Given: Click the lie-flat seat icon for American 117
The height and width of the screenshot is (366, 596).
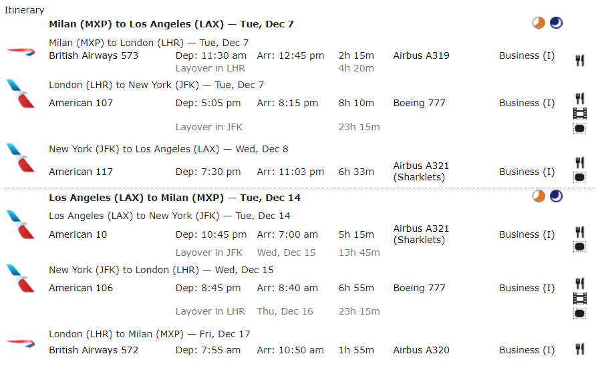Looking at the screenshot, I should 579,178.
